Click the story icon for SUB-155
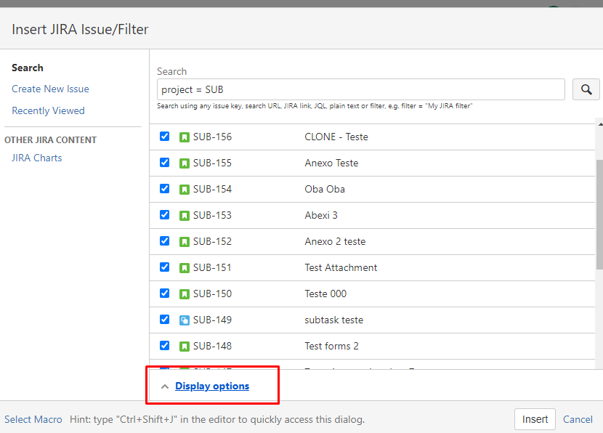Screen dimensions: 603x433 click(185, 163)
